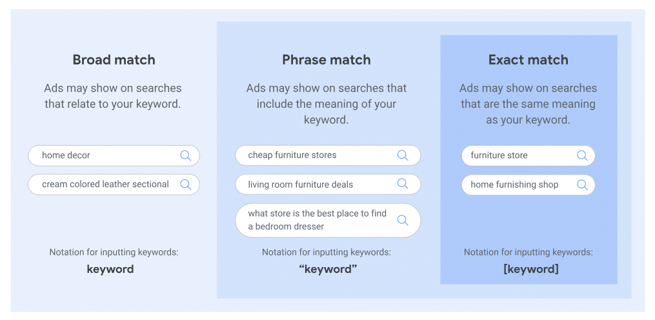The height and width of the screenshot is (320, 655).
Task: Click into the "cheap furniture stores" search box
Action: click(316, 155)
